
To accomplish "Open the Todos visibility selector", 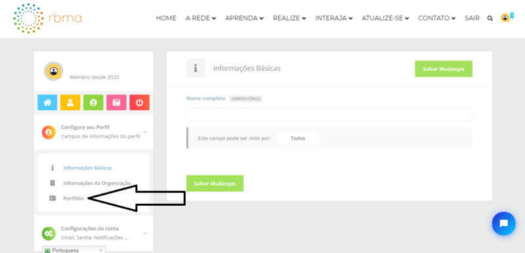I will (x=298, y=138).
